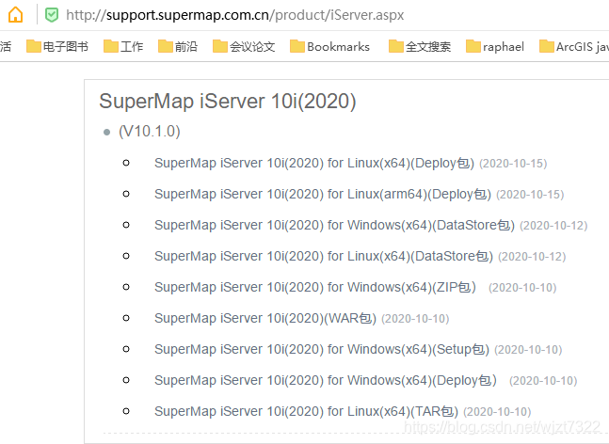Click date (2020-10-10) beside WAR package
The width and height of the screenshot is (609, 444).
click(x=415, y=319)
